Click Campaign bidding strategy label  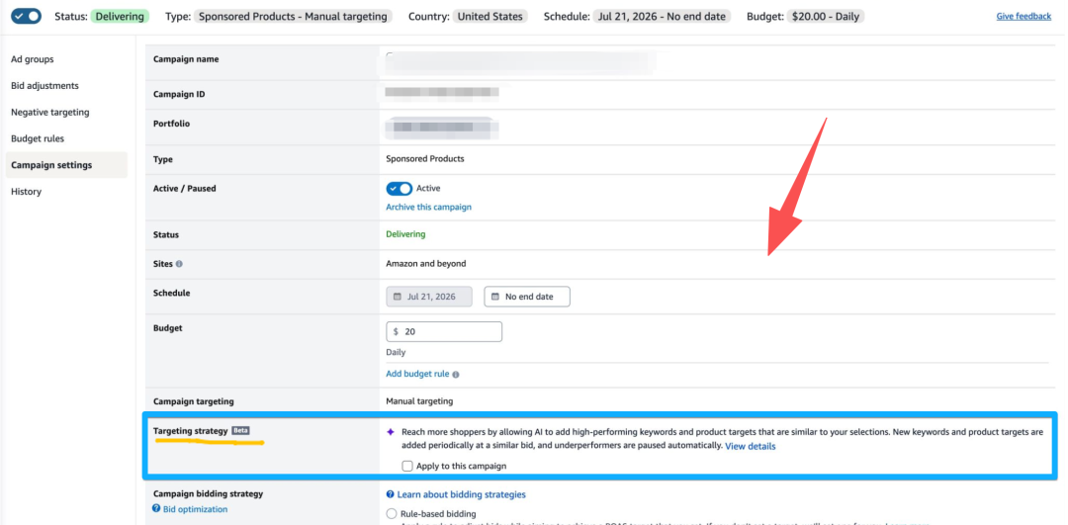(x=208, y=493)
